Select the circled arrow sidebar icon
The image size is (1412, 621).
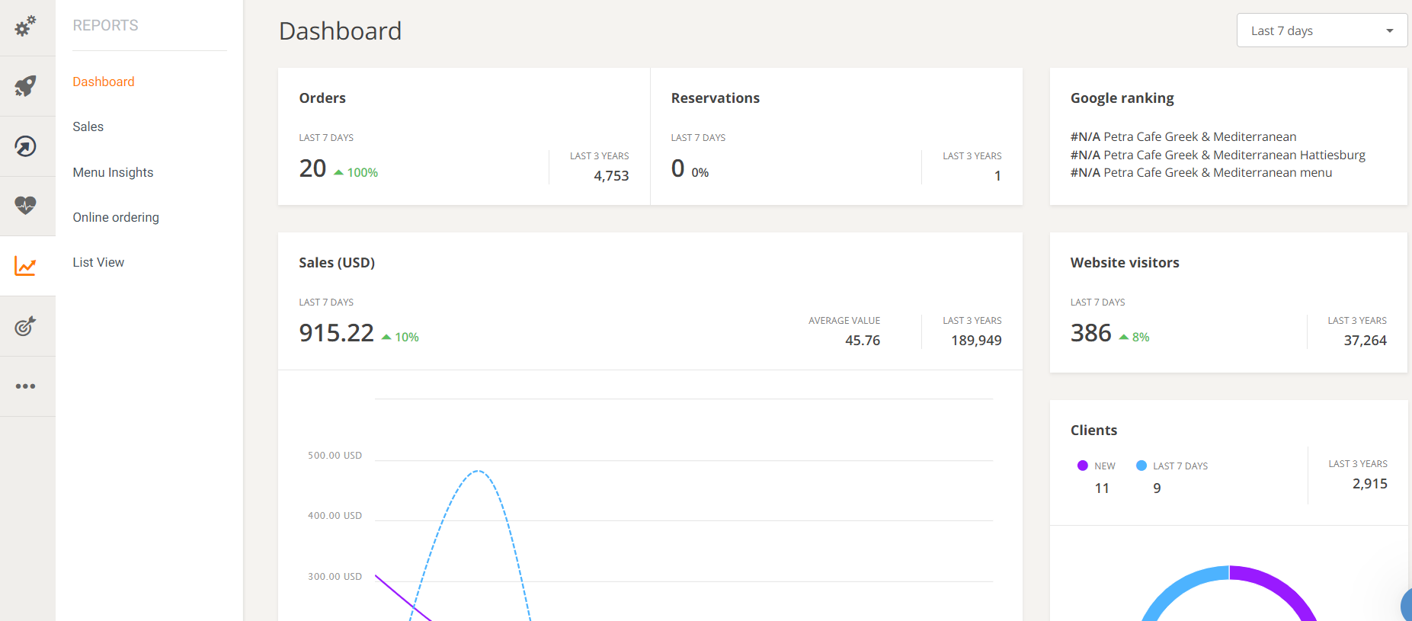point(26,146)
